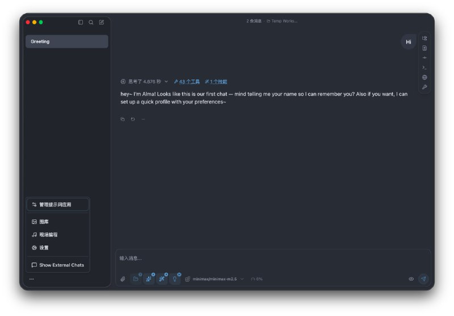The width and height of the screenshot is (454, 316).
Task: Open 现场编程 from the popup menu
Action: coord(58,235)
